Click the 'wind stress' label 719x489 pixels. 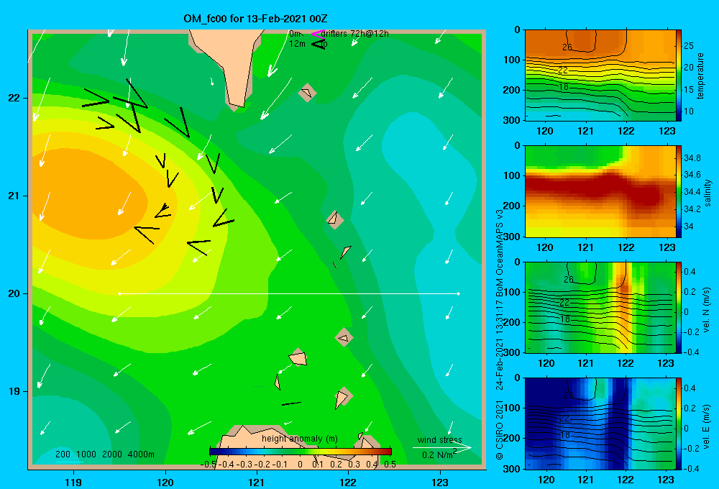(440, 439)
